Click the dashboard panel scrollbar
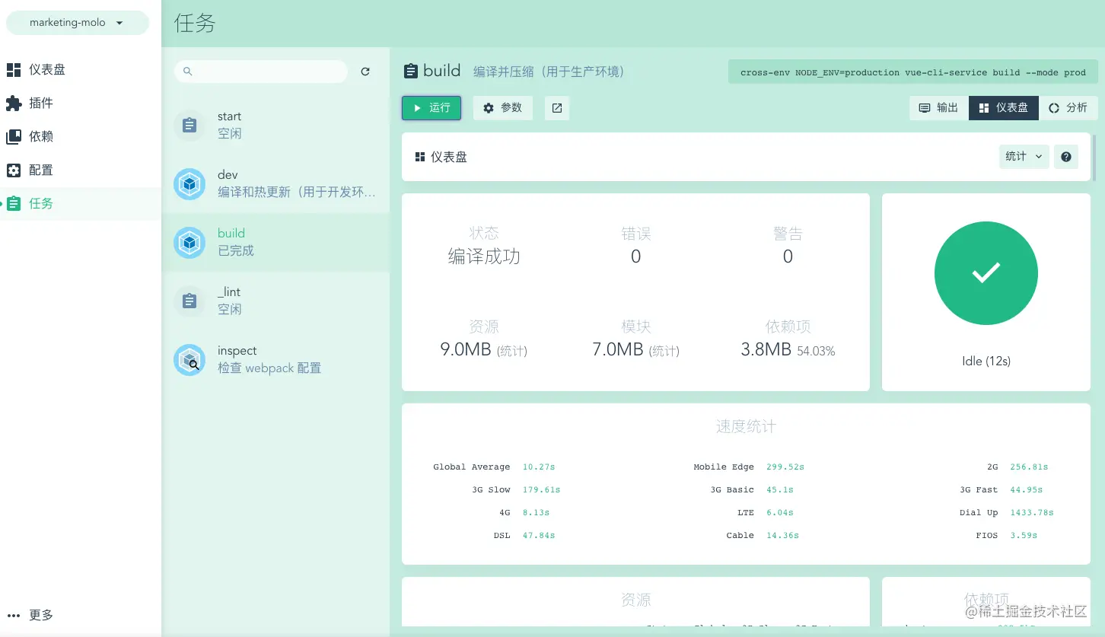The width and height of the screenshot is (1105, 637). click(1095, 158)
